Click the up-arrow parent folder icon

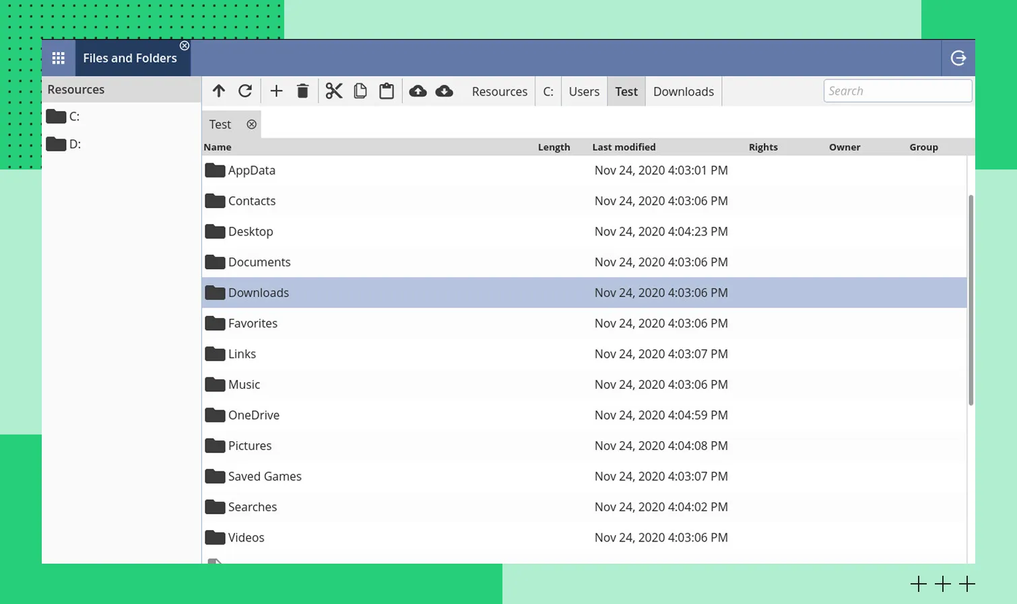pyautogui.click(x=219, y=91)
